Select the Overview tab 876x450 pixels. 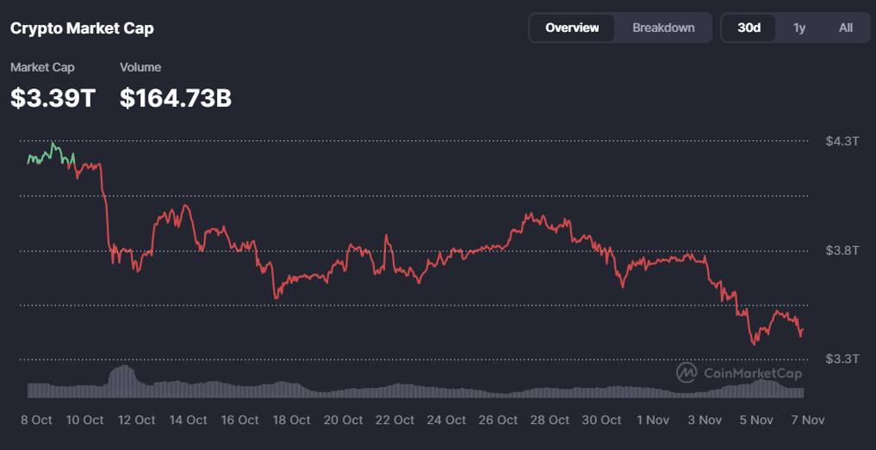pos(572,28)
